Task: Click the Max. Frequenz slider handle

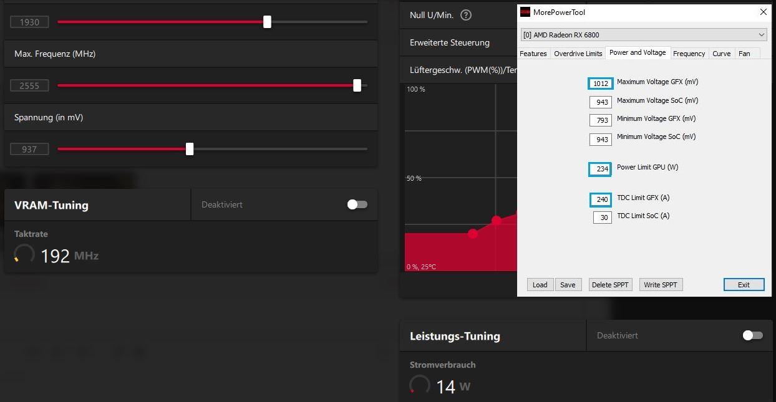Action: coord(357,85)
